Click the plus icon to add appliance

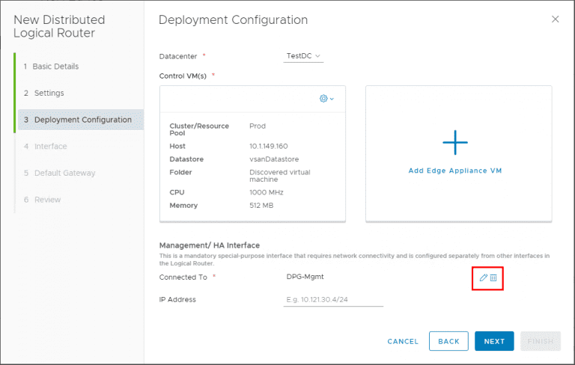point(454,141)
